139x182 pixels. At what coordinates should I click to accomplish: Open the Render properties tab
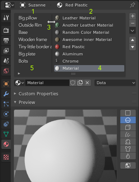(x=6, y=30)
